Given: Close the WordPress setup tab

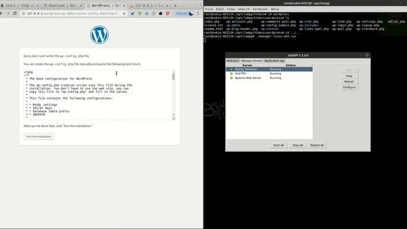Looking at the screenshot, I should (124, 6).
